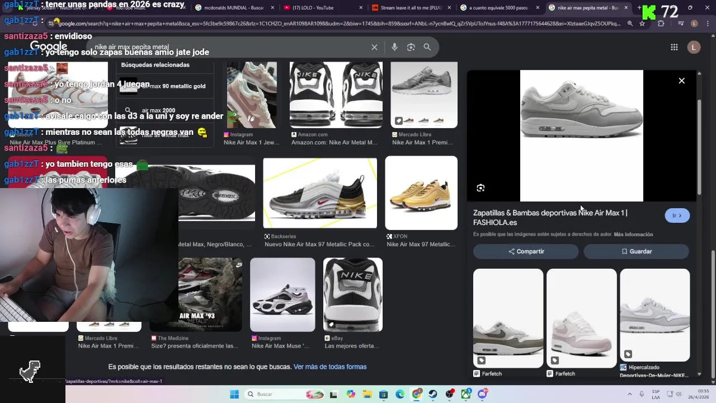Open the first Farfetch olive sneaker related image

tap(508, 318)
